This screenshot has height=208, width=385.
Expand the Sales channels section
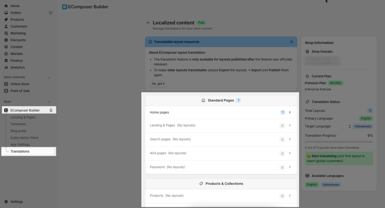(x=49, y=77)
